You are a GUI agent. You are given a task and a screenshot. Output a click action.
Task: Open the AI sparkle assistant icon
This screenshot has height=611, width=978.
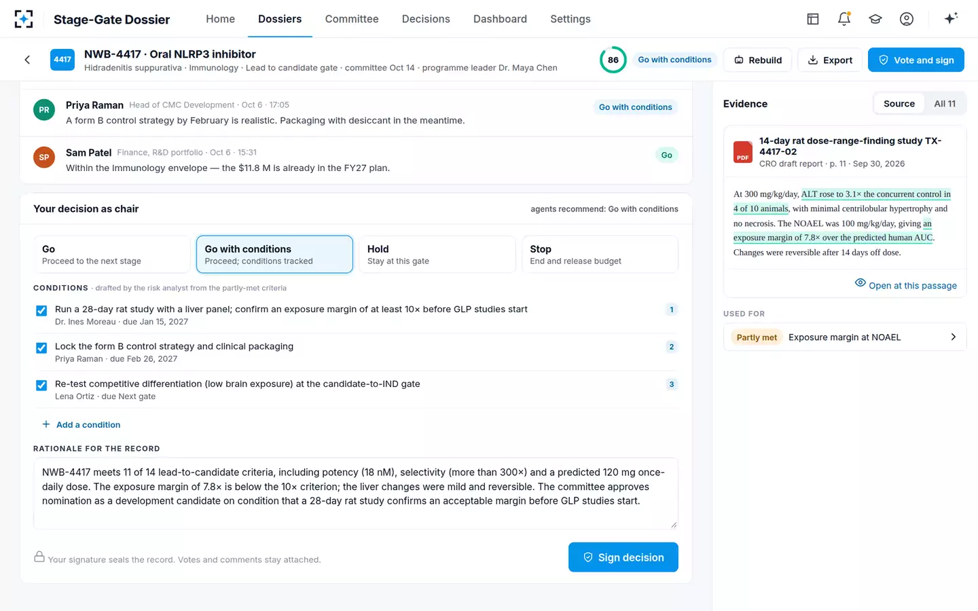pos(951,18)
